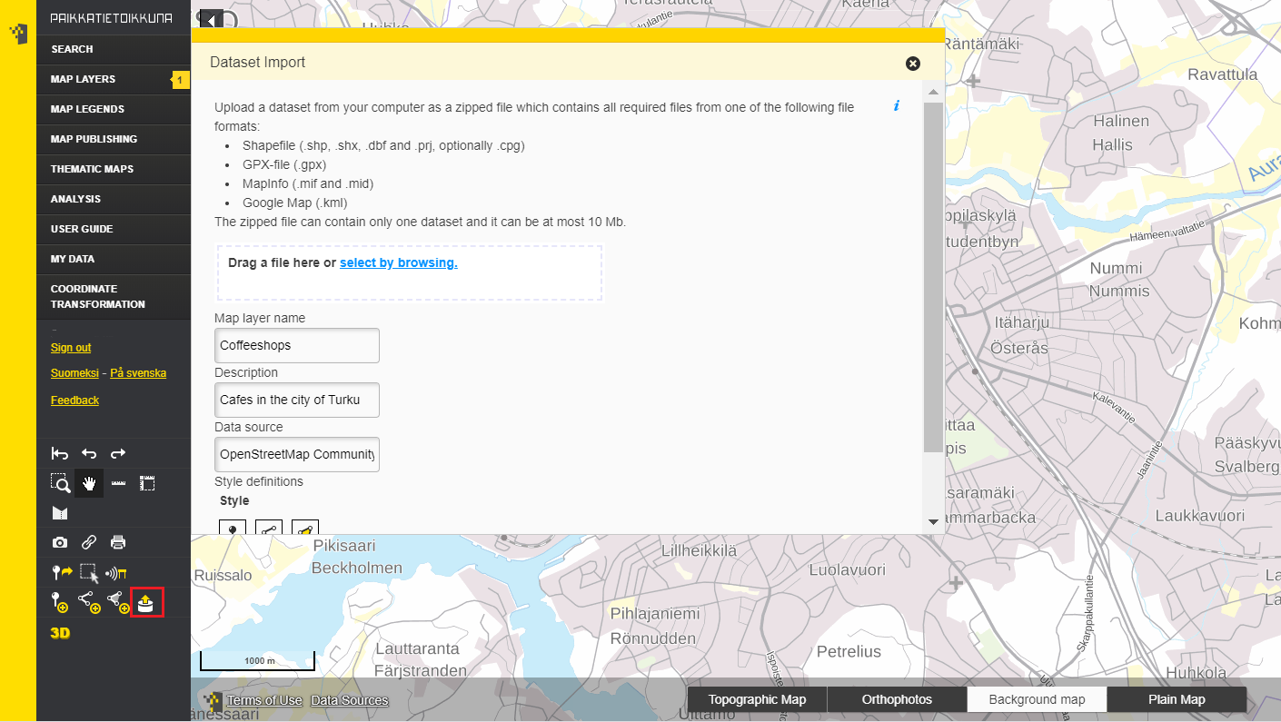Image resolution: width=1281 pixels, height=722 pixels.
Task: Click the return to start view icon
Action: coord(60,454)
